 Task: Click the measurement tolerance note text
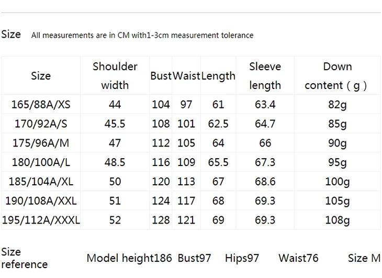point(142,35)
